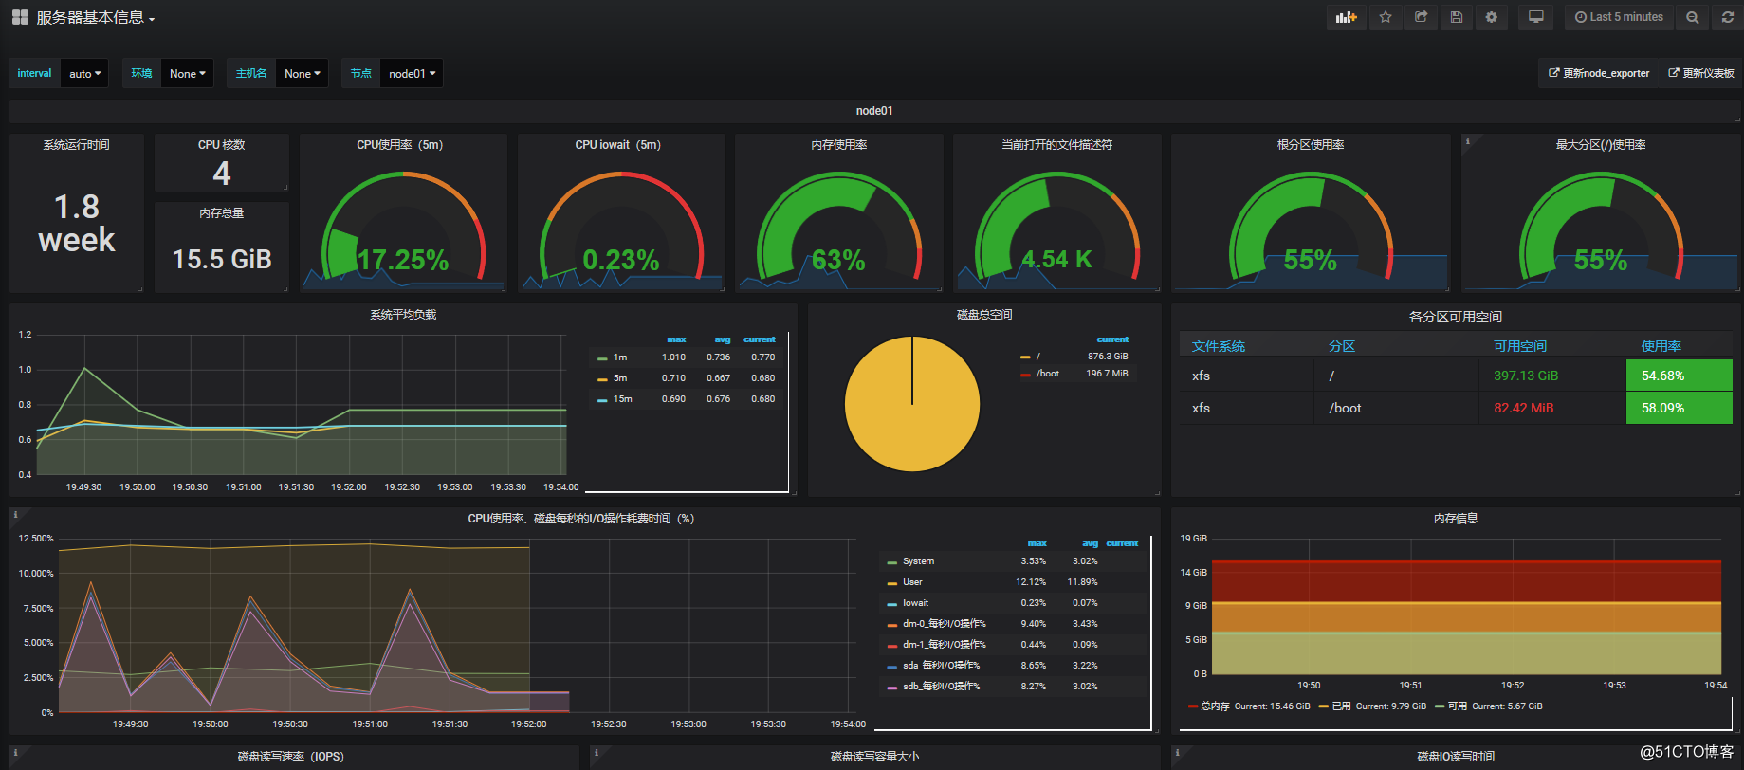Toggle sdb_每秒I/O操作% legend series
The width and height of the screenshot is (1744, 770).
click(941, 687)
